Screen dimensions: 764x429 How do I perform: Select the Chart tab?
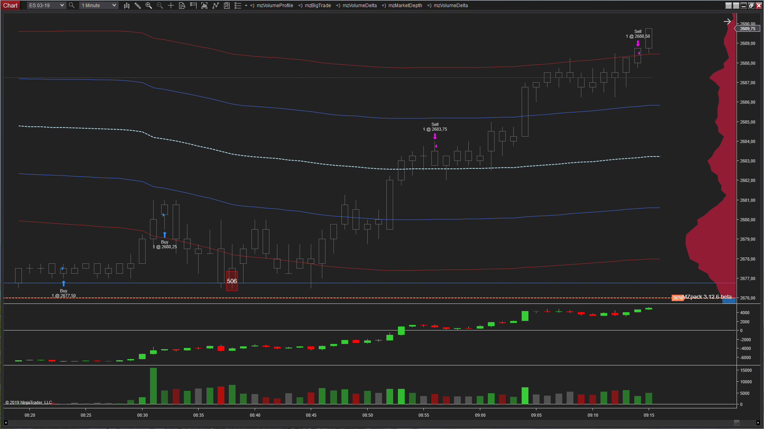(10, 6)
